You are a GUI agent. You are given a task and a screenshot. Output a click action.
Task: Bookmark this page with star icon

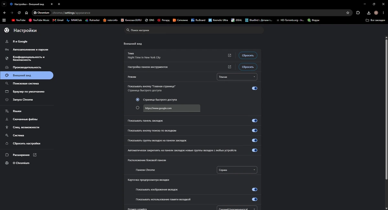pos(348,13)
